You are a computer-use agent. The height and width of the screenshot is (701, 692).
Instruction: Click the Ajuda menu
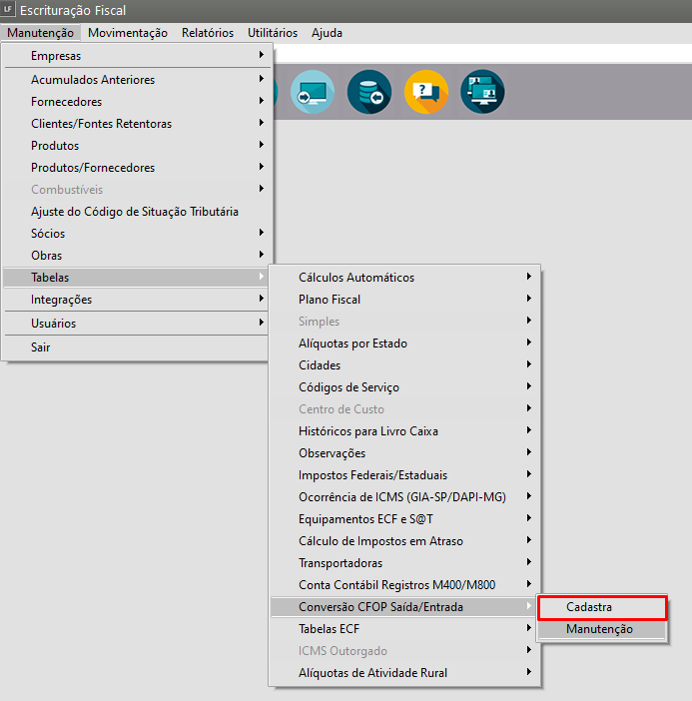tap(327, 33)
